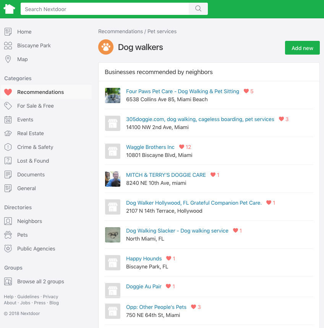Image resolution: width=324 pixels, height=328 pixels.
Task: Click the heart icon beside Happy Hounds
Action: tap(168, 259)
